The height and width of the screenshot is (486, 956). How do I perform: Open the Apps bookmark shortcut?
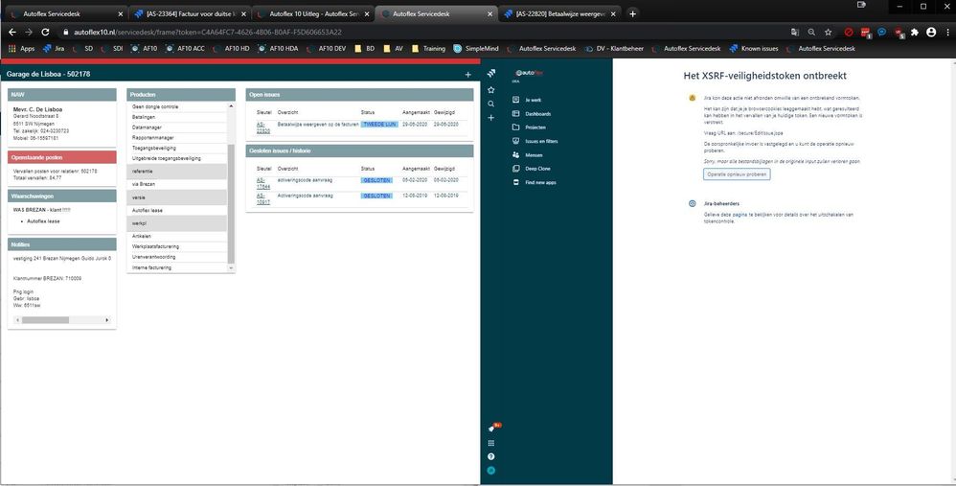pyautogui.click(x=22, y=49)
